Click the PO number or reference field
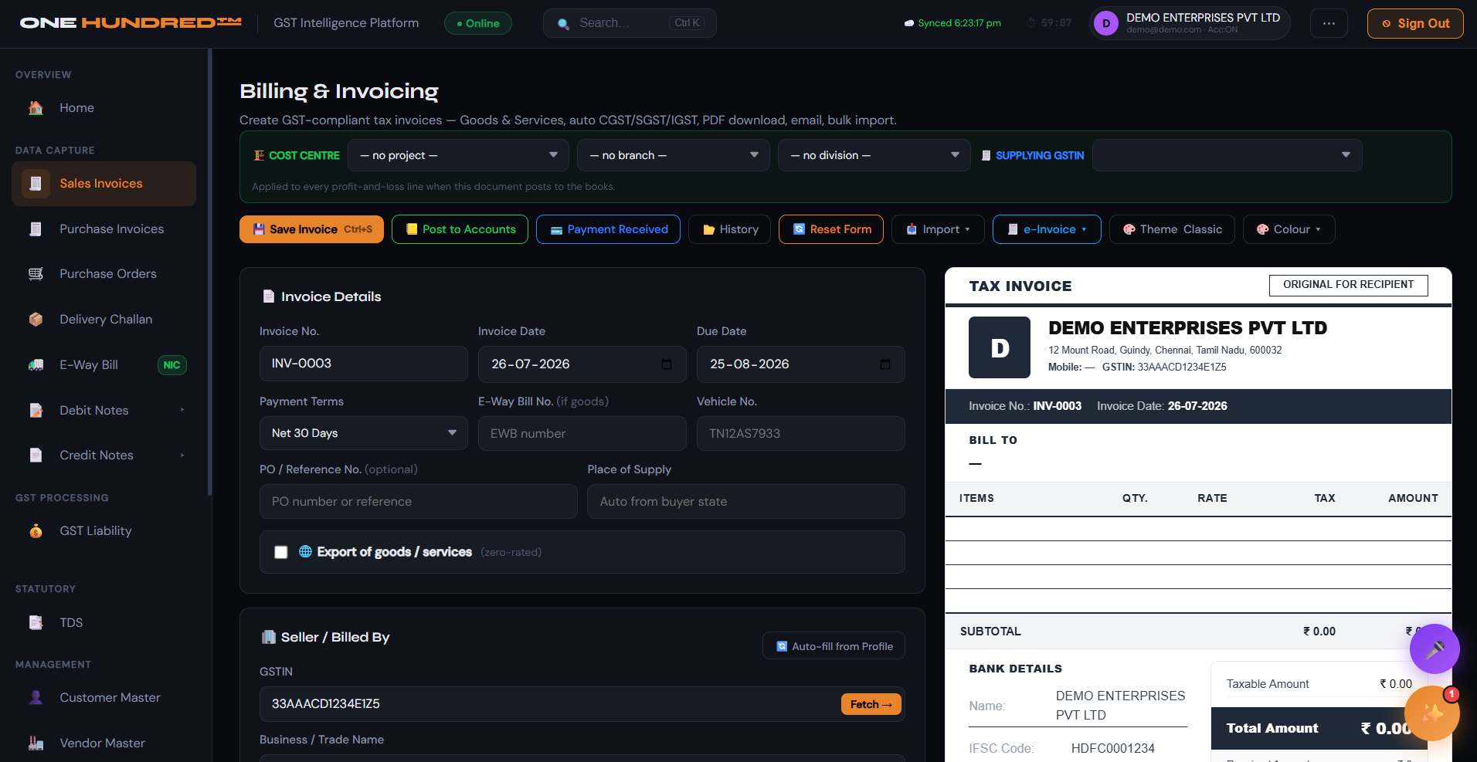This screenshot has height=762, width=1477. (419, 502)
